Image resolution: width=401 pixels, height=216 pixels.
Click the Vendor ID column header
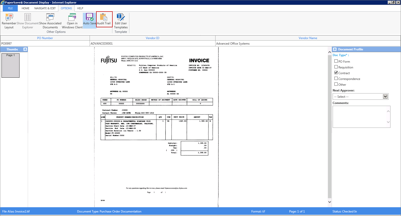point(152,38)
